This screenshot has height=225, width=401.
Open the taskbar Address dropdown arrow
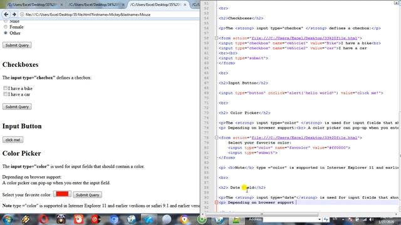pos(320,219)
